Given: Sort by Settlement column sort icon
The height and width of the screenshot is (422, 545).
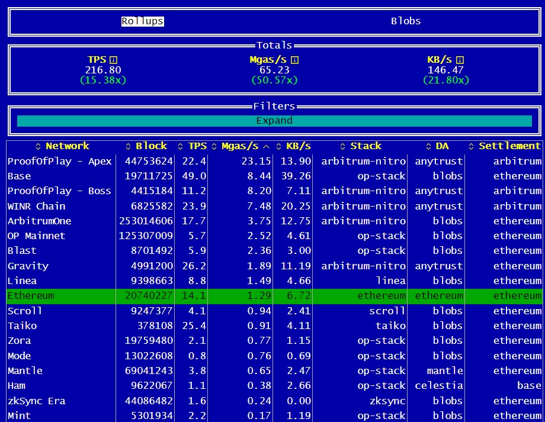Looking at the screenshot, I should 472,146.
